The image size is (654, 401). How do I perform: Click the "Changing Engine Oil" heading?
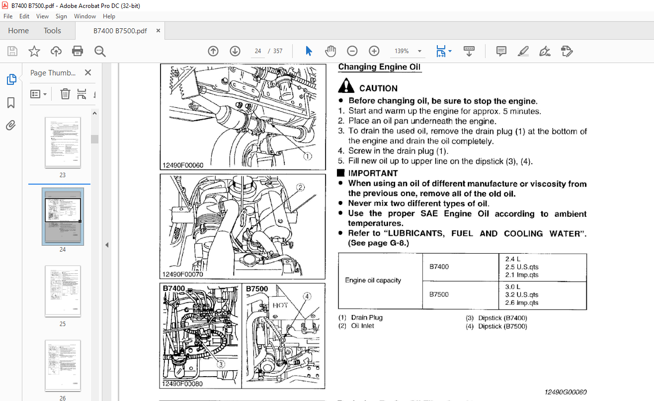[x=379, y=67]
